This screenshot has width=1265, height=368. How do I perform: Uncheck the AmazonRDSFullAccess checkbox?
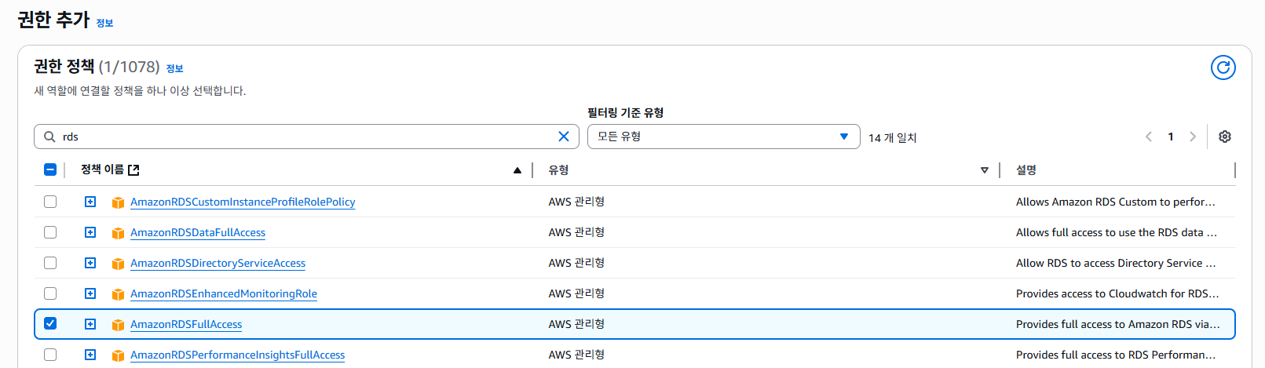[x=50, y=323]
